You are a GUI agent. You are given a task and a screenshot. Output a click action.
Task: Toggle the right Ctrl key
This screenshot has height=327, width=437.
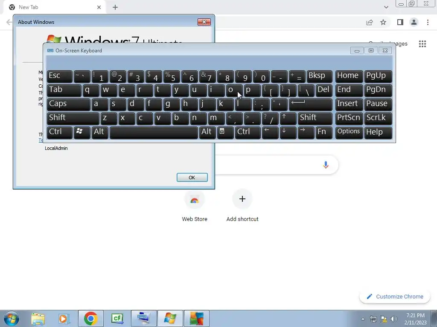coord(248,132)
